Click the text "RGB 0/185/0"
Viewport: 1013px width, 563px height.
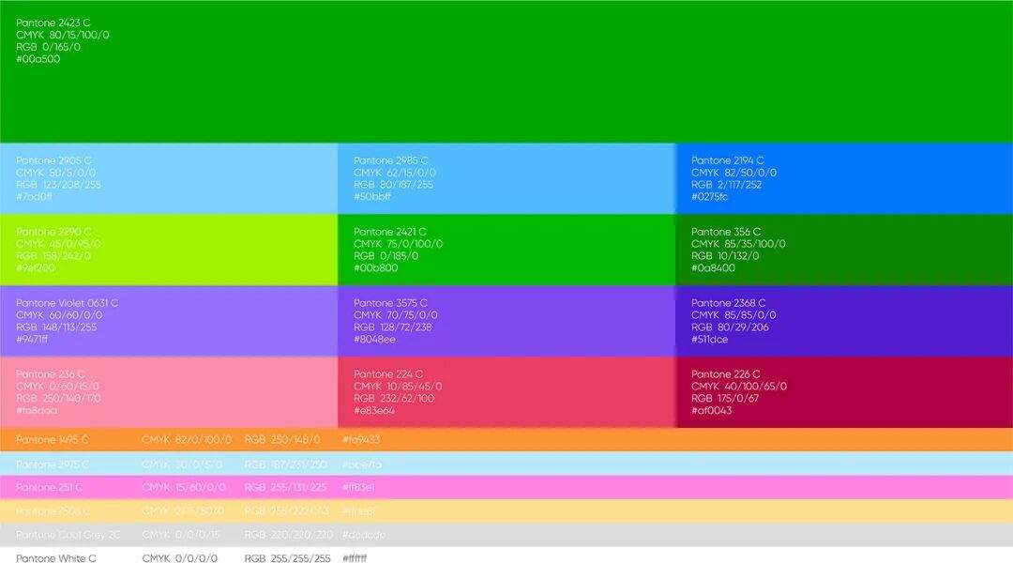coord(386,256)
